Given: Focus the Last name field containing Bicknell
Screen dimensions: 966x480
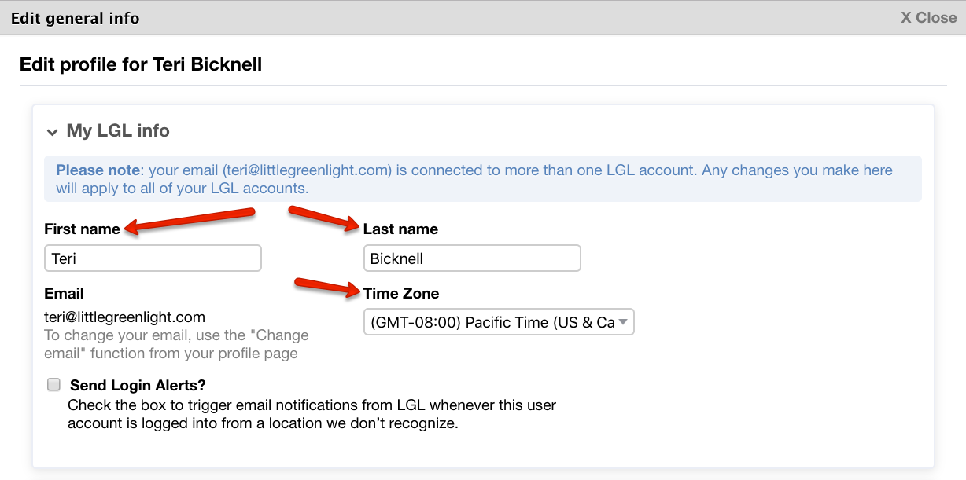Looking at the screenshot, I should pos(472,258).
